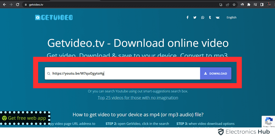This screenshot has width=275, height=136.
Task: Click the GetVideo logo
Action: coord(54,18)
